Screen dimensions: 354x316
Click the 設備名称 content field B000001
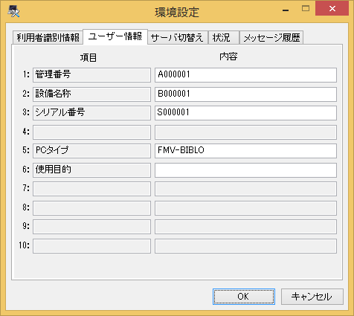[245, 94]
